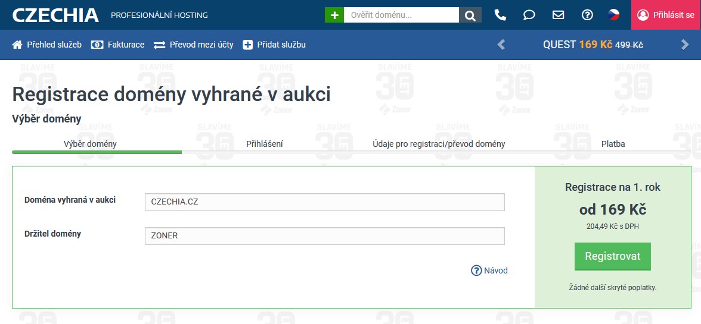
Task: Click the email envelope icon
Action: (558, 15)
